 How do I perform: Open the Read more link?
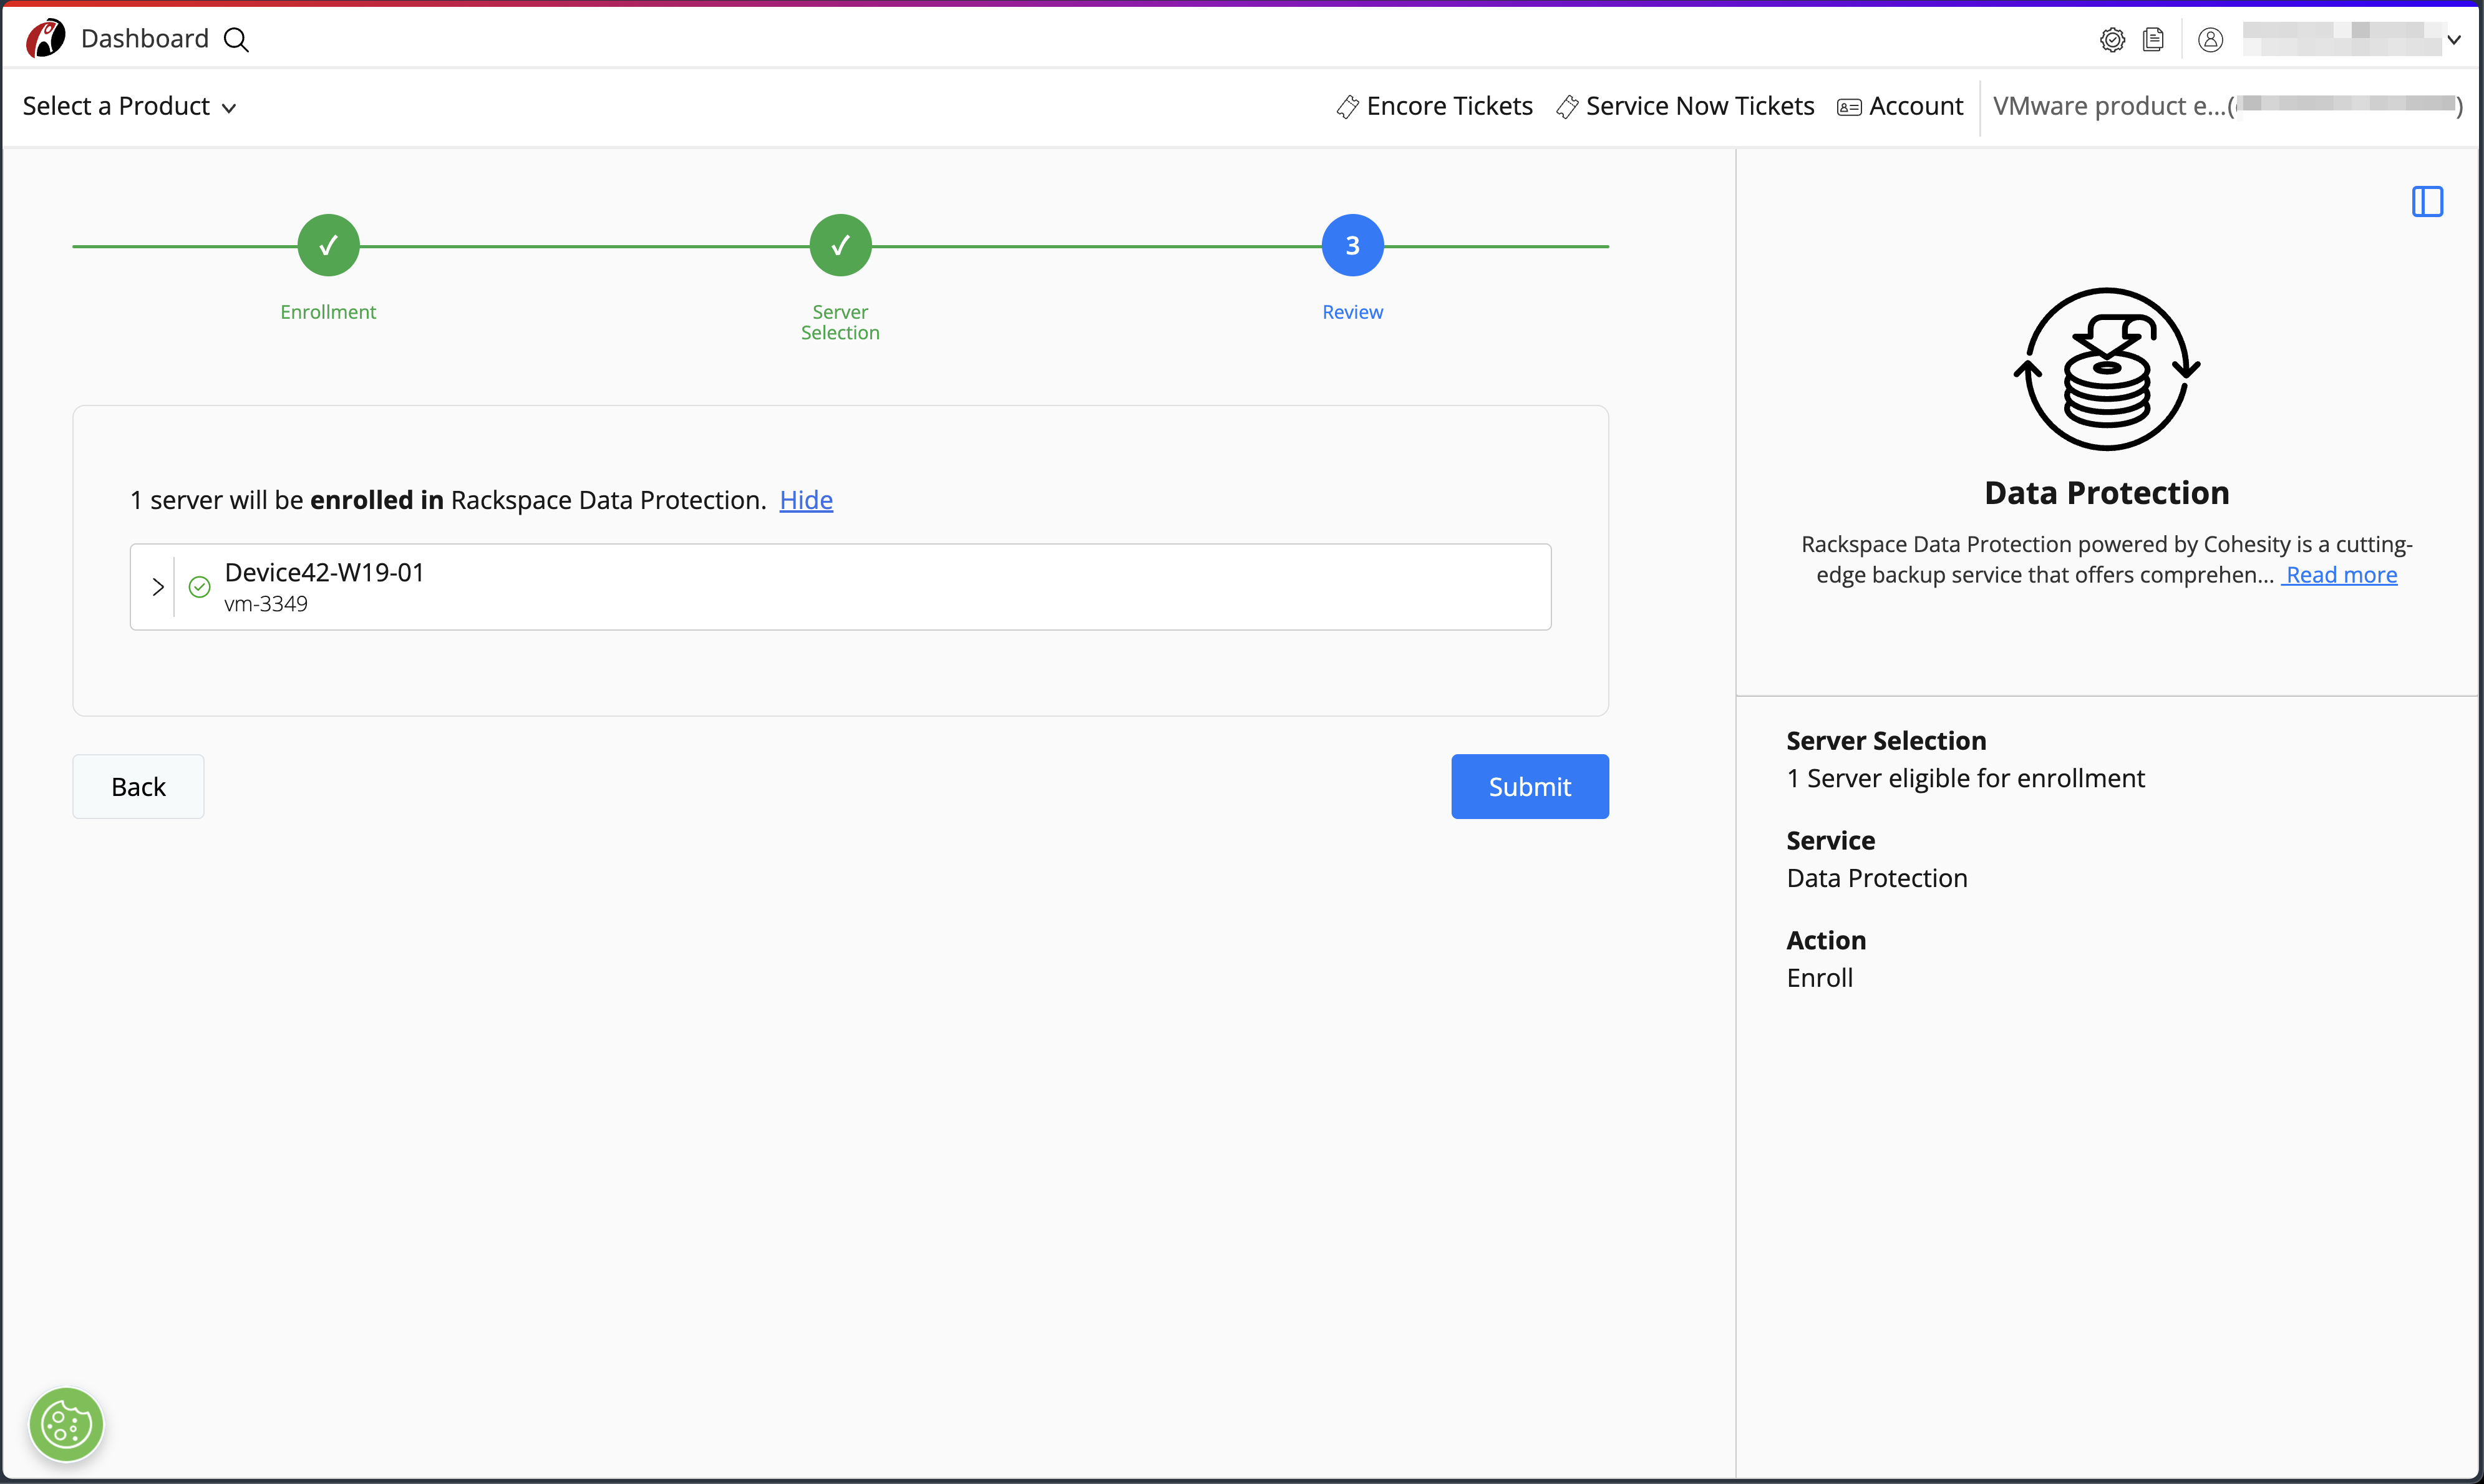pyautogui.click(x=2340, y=575)
